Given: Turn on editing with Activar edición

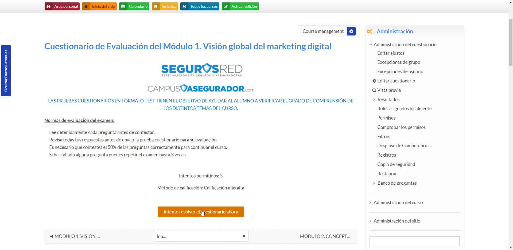Looking at the screenshot, I should [x=240, y=6].
